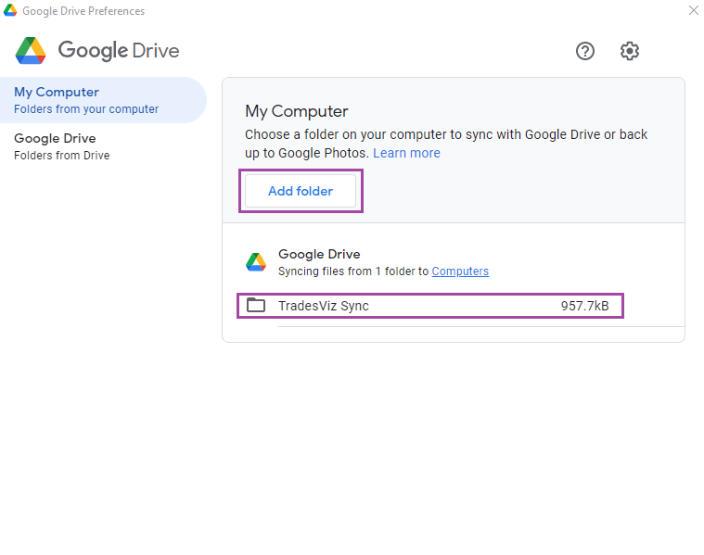Click the folder icon next to TradesViz Sync
Viewport: 704px width, 555px height.
click(256, 305)
